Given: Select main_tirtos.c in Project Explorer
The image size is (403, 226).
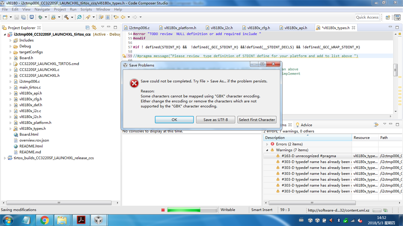Looking at the screenshot, I should pos(30,87).
